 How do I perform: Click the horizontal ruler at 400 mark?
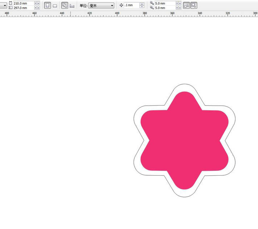(117, 14)
